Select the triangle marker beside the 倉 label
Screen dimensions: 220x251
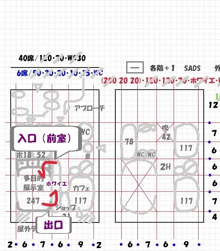(x=102, y=147)
